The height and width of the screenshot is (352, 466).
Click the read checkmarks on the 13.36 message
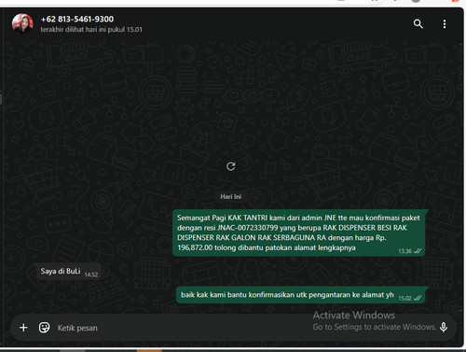[418, 251]
